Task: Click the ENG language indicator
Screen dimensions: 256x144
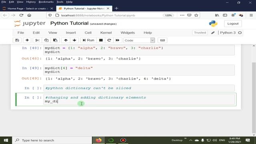Action: pyautogui.click(x=222, y=140)
